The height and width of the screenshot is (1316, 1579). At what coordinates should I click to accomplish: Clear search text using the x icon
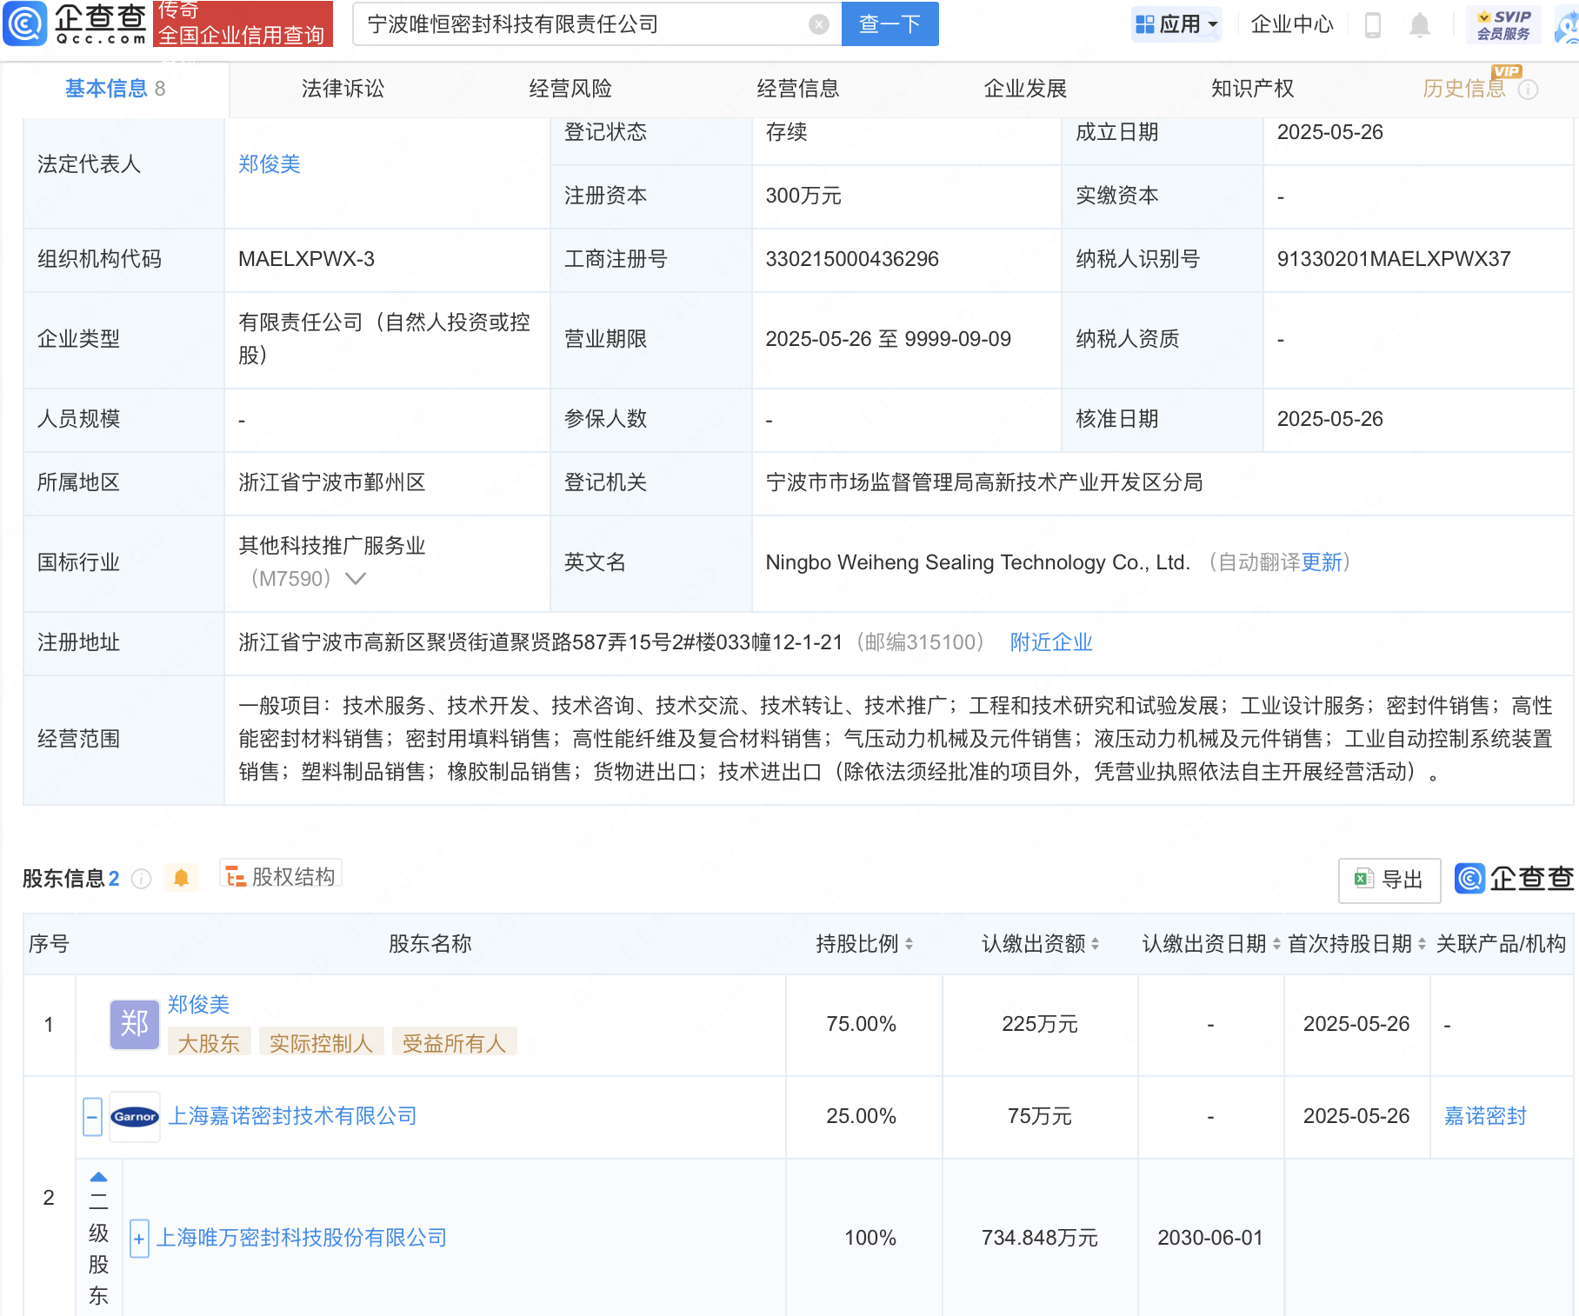(x=817, y=24)
